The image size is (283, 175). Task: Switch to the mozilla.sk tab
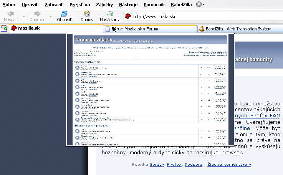pos(56,28)
